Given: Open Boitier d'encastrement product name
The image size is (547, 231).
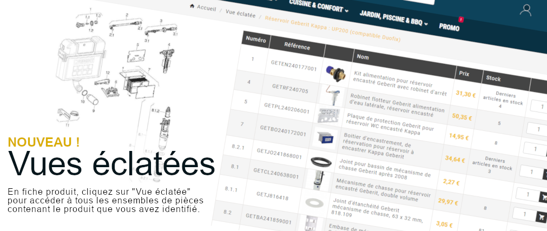Looking at the screenshot, I should [x=378, y=146].
